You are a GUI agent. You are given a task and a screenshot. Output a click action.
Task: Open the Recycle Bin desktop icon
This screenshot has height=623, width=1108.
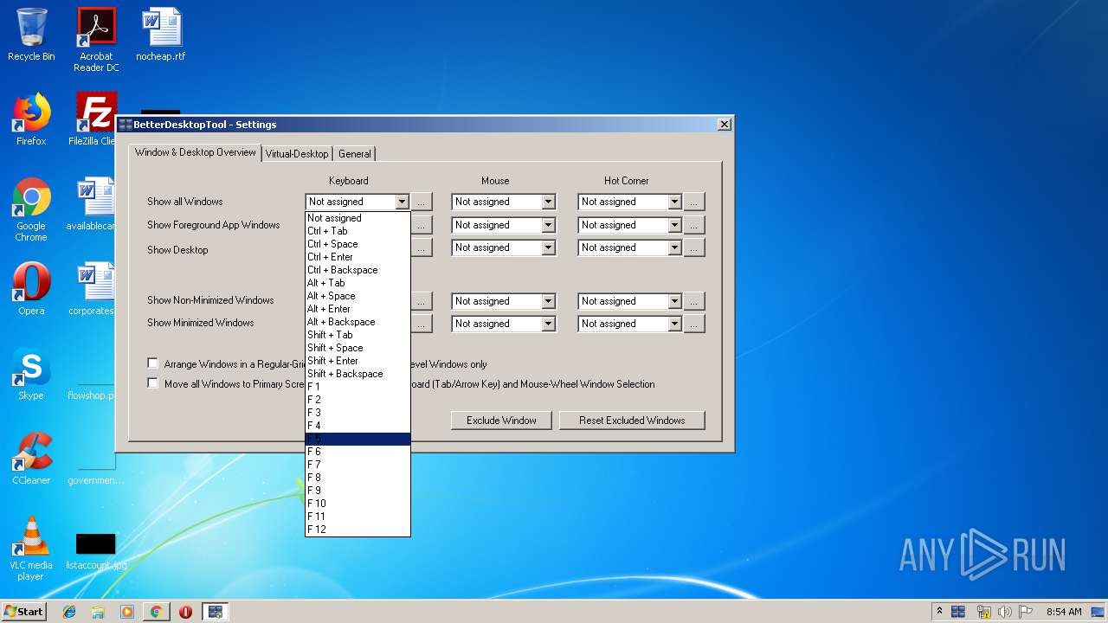pos(31,35)
